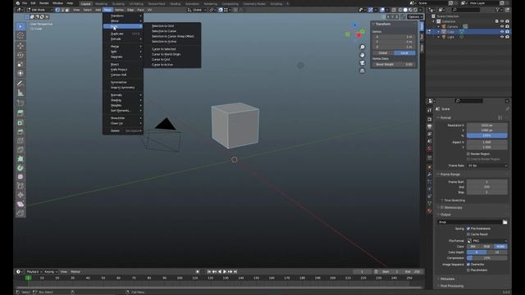The image size is (525, 295).
Task: Toggle Overwrite checkbox
Action: [468, 265]
